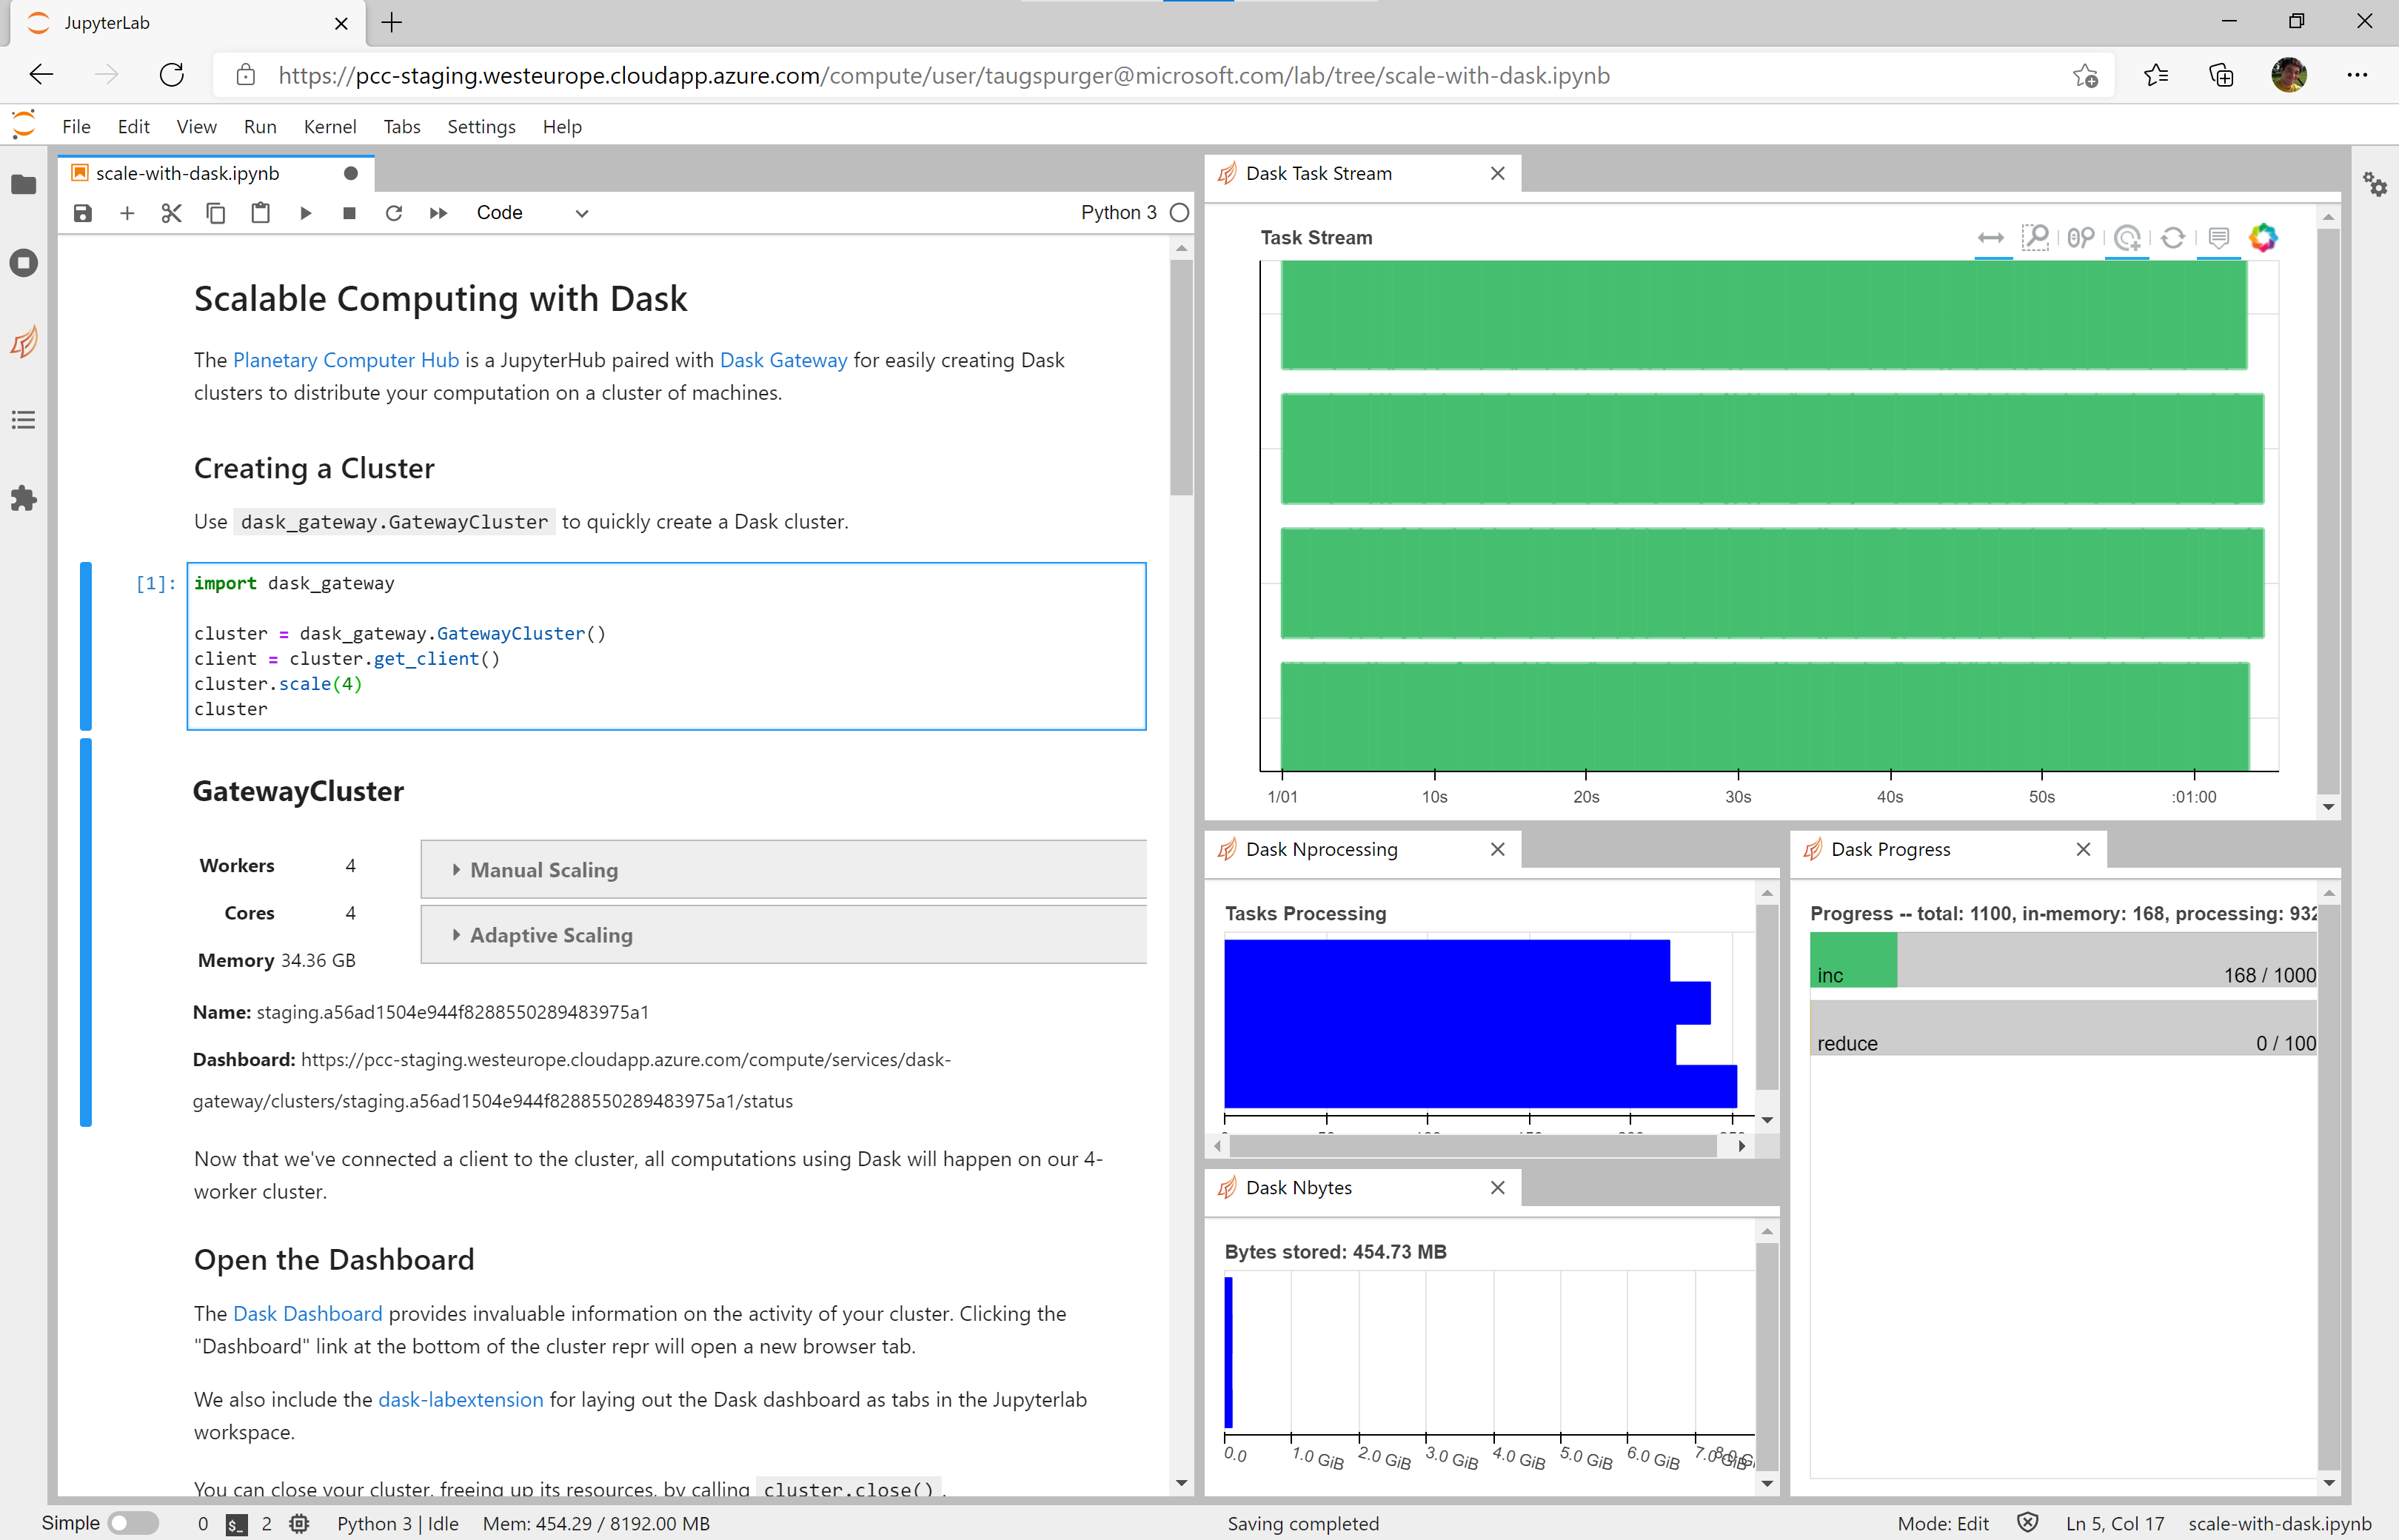Screen dimensions: 2399x1540
Task: Open the Running Terminals and Kernels sidebar
Action: (23, 263)
